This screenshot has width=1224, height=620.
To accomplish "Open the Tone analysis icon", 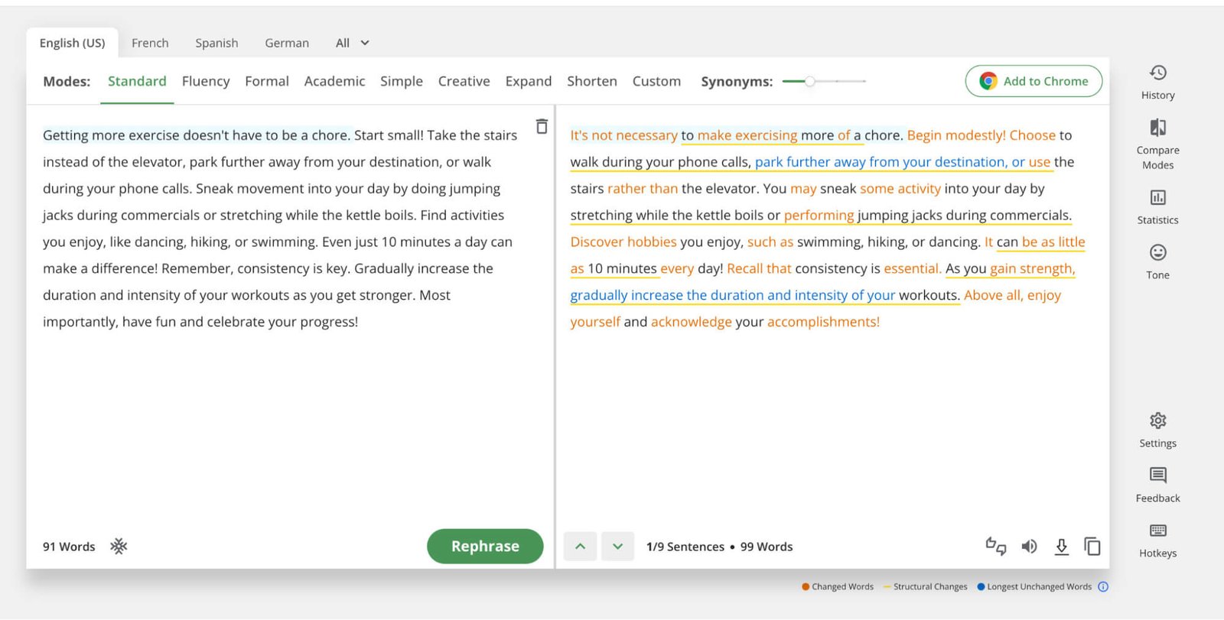I will (x=1157, y=253).
